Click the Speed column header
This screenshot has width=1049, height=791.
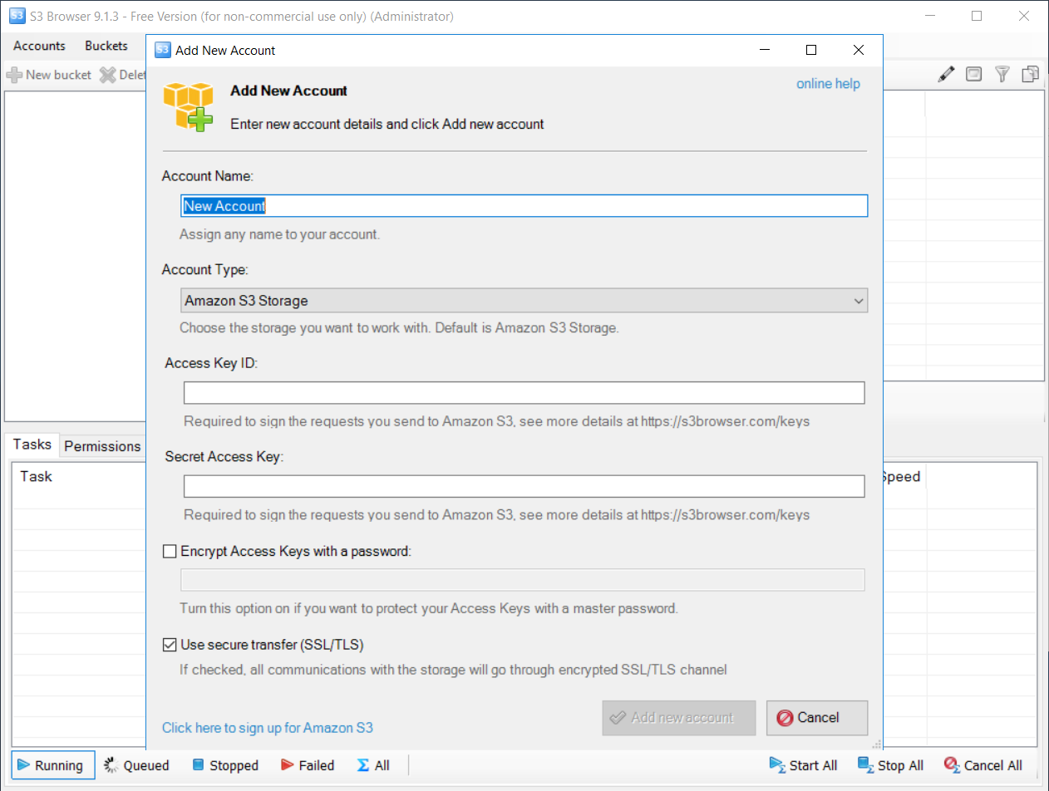(901, 476)
